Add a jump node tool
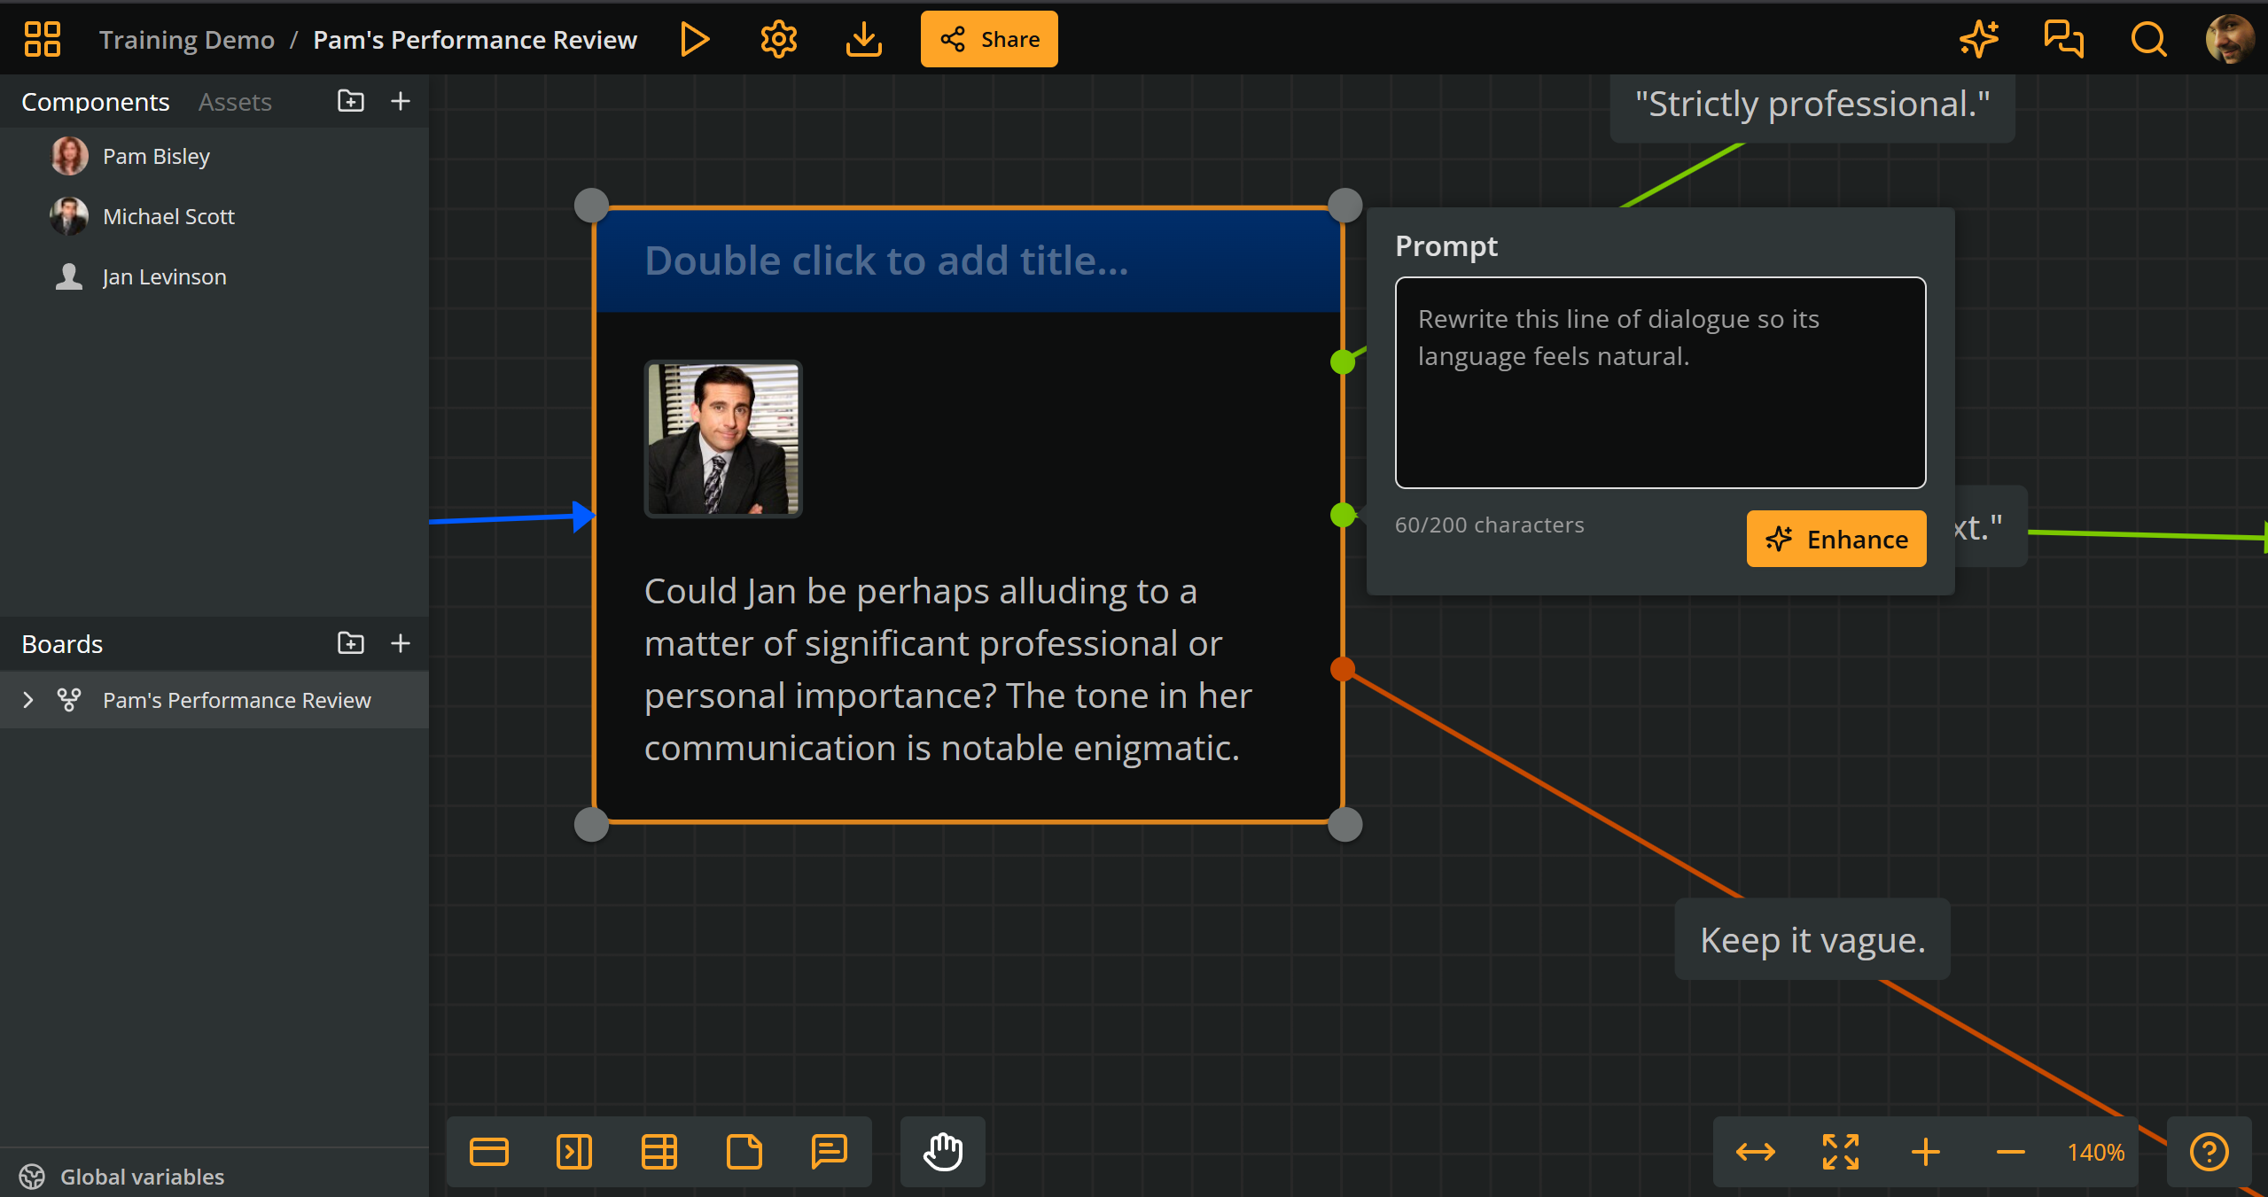 [x=573, y=1152]
